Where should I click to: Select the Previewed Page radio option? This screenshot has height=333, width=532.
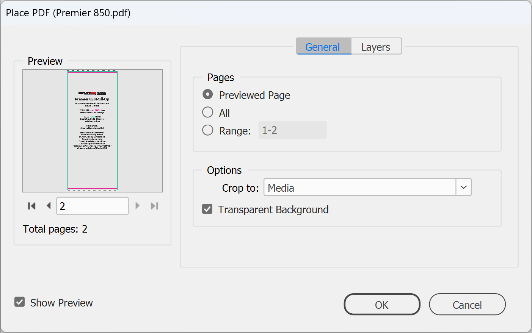[208, 94]
